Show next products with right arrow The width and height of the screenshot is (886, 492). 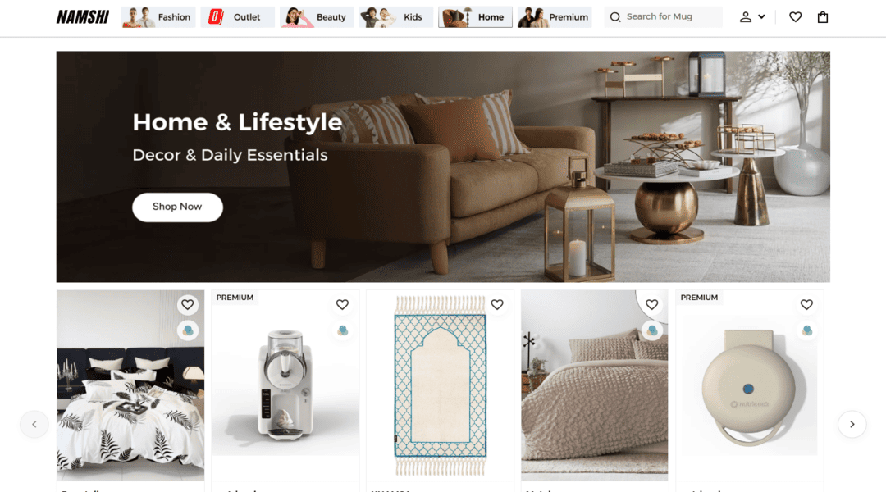[852, 424]
